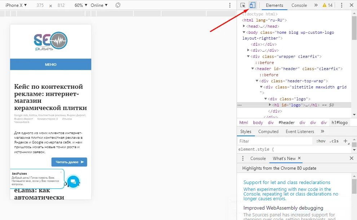Viewport: 357px width, 220px height.
Task: Collapse the div class logo node
Action: point(265,98)
